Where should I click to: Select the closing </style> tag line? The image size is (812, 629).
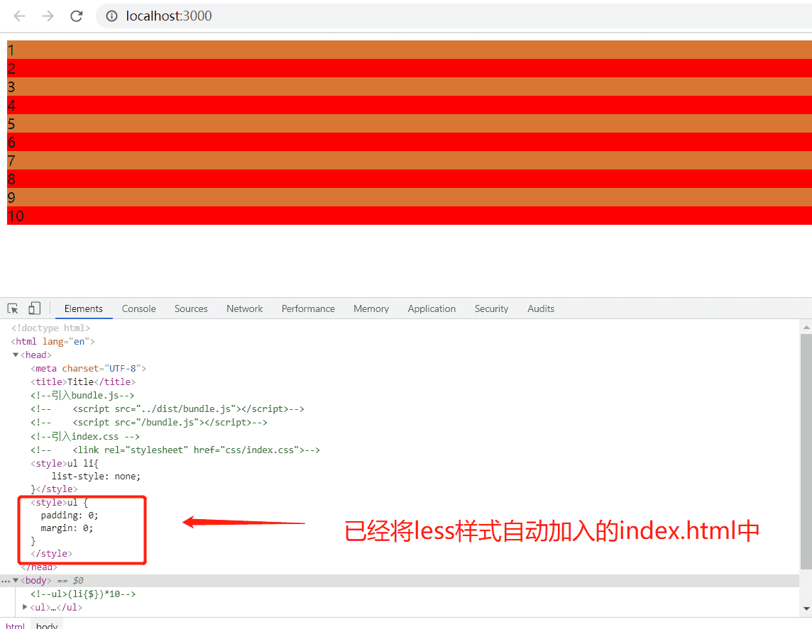click(x=51, y=554)
